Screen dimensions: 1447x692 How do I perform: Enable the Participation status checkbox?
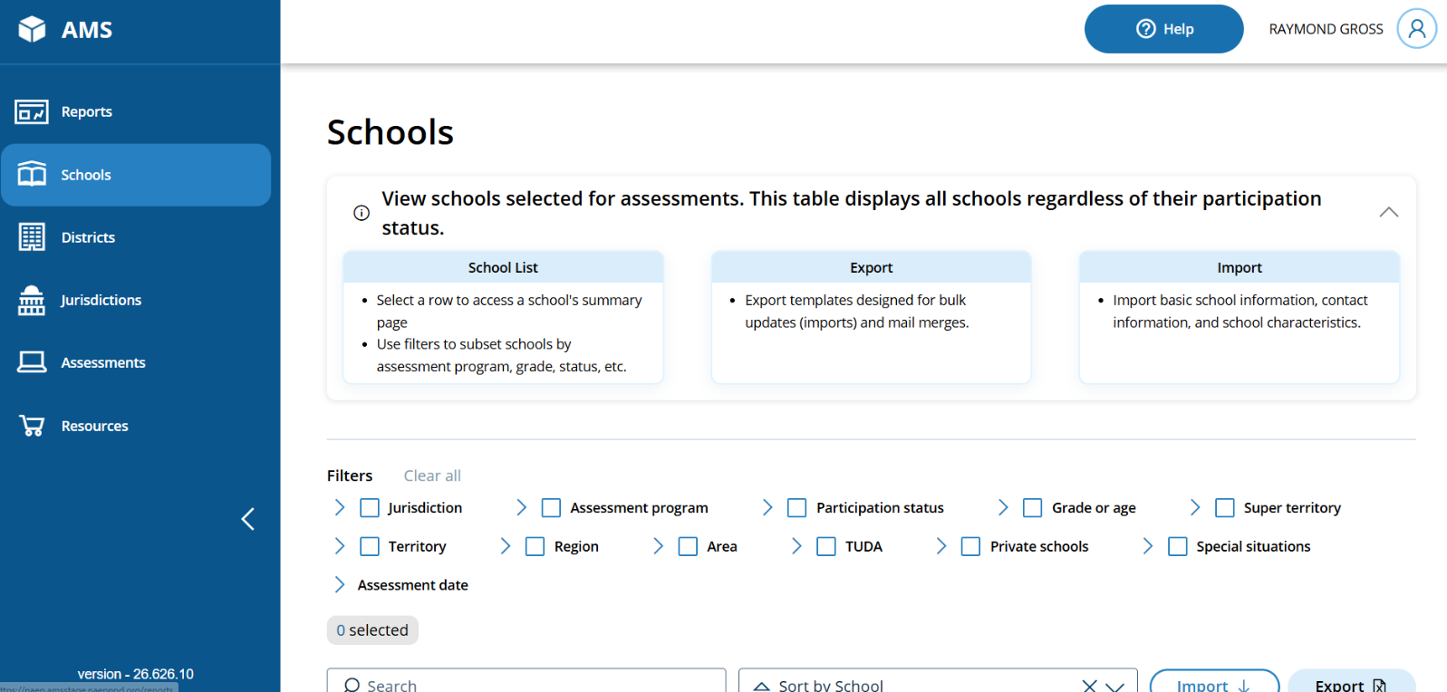tap(797, 508)
